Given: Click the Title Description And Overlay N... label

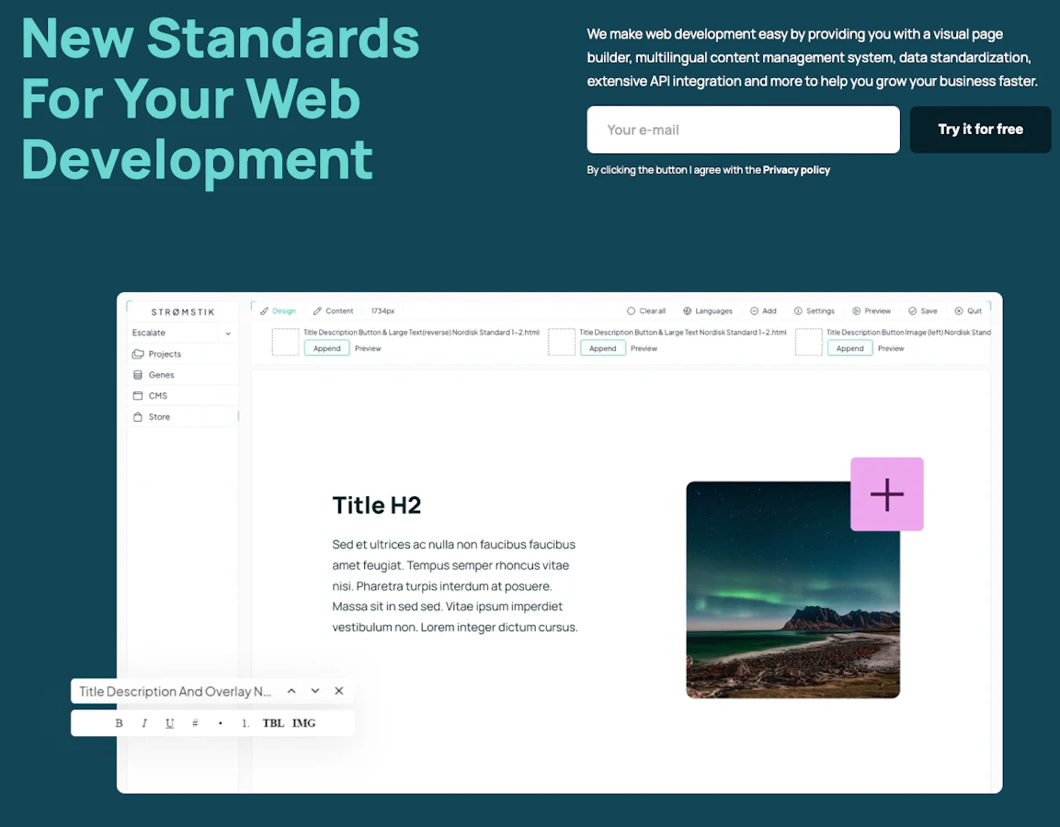Looking at the screenshot, I should click(x=175, y=691).
